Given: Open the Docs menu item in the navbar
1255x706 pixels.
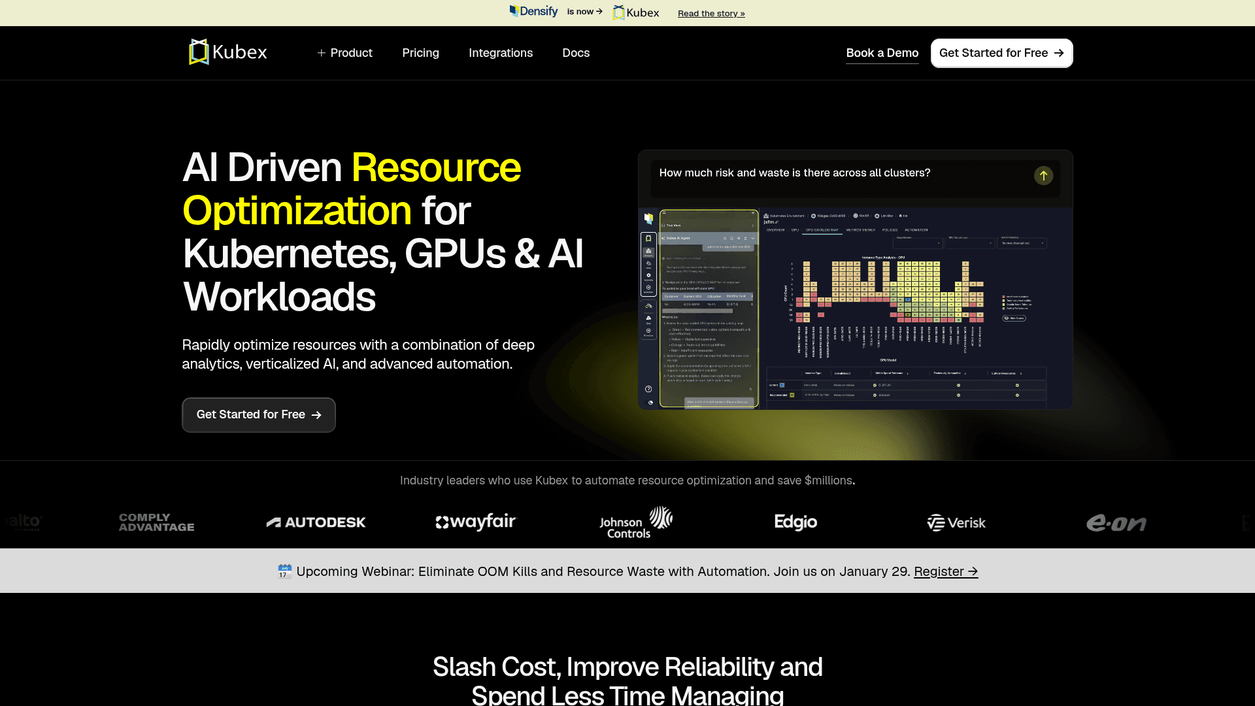Looking at the screenshot, I should (x=576, y=53).
